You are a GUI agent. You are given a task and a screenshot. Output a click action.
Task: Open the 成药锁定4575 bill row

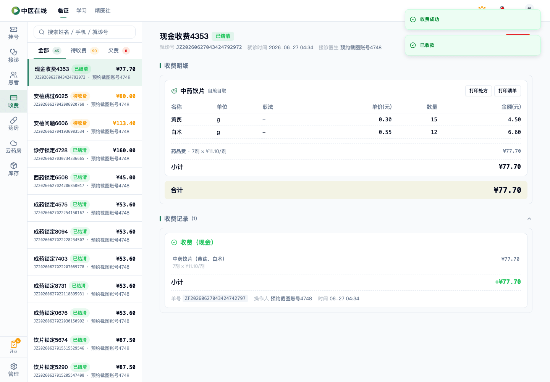pos(85,208)
